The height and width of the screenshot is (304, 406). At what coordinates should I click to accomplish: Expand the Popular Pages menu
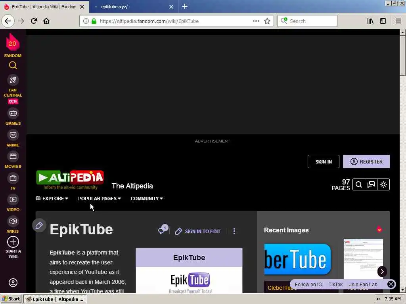[x=100, y=199]
